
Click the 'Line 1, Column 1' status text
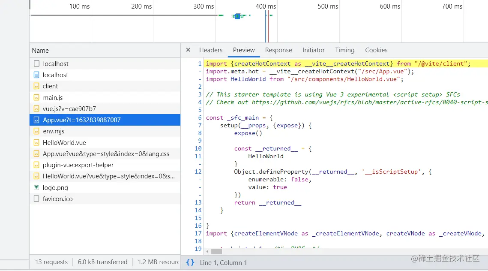[x=223, y=262]
